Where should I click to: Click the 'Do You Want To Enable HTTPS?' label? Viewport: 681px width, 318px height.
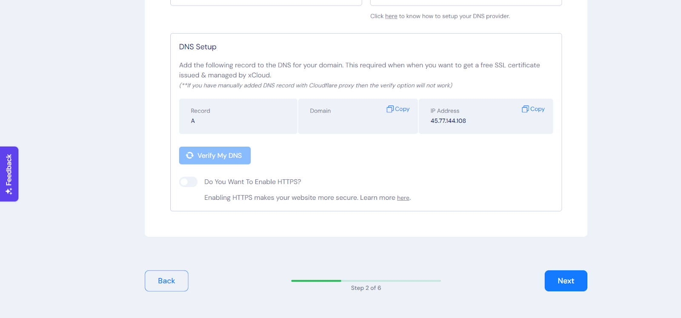253,182
